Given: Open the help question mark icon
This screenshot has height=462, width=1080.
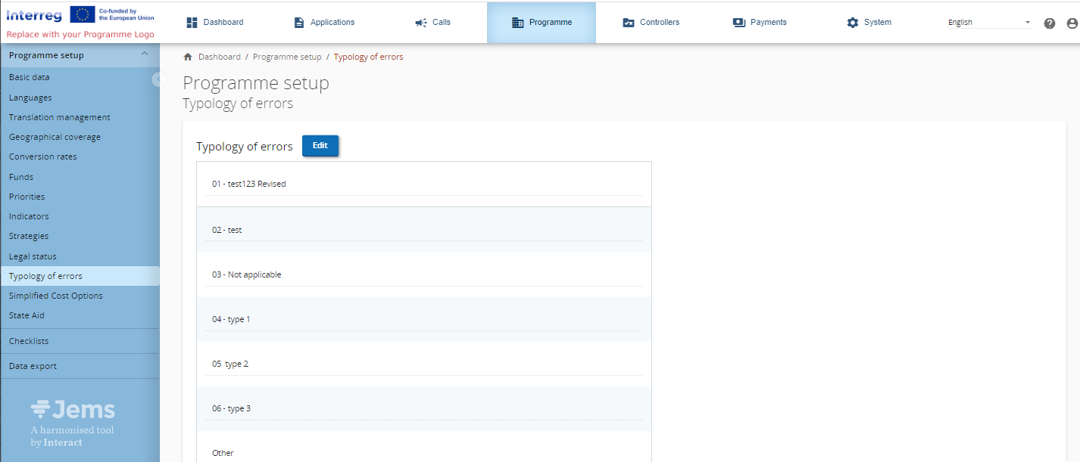Looking at the screenshot, I should (x=1049, y=23).
